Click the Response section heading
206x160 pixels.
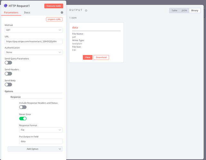pos(15,97)
